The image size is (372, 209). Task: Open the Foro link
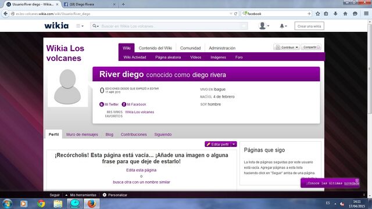point(239,57)
